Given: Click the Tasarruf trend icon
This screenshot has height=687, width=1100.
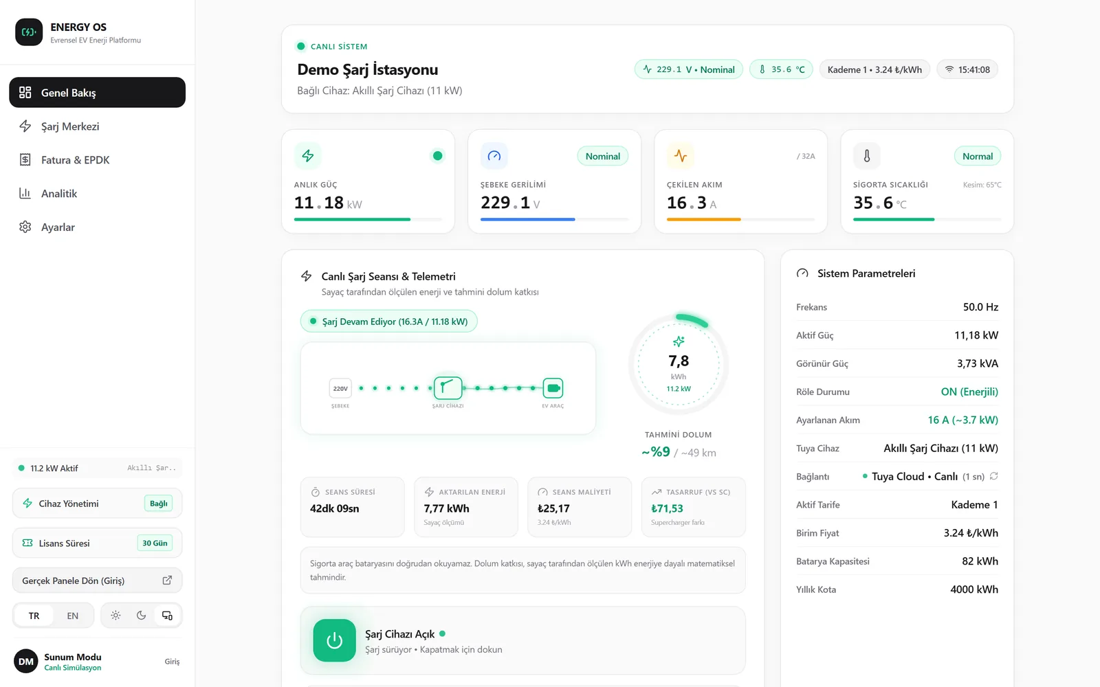Looking at the screenshot, I should [x=657, y=492].
